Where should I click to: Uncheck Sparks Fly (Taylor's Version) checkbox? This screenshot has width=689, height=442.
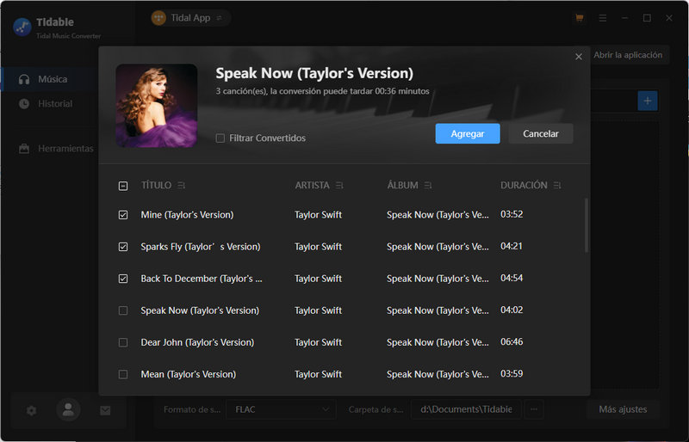click(123, 247)
